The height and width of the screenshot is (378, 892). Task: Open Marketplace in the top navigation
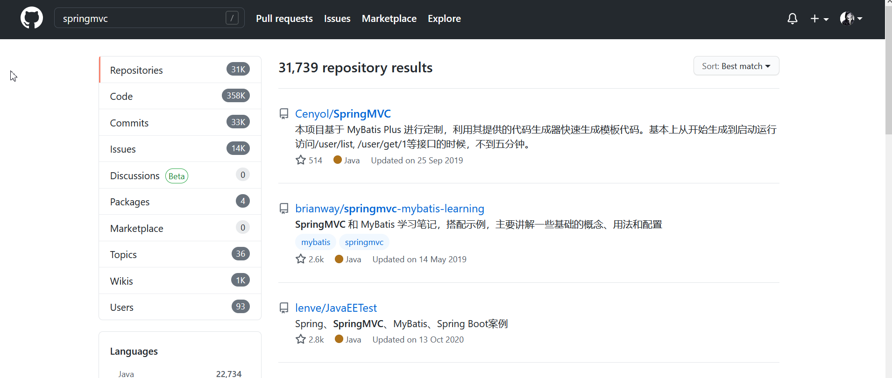[x=389, y=19]
